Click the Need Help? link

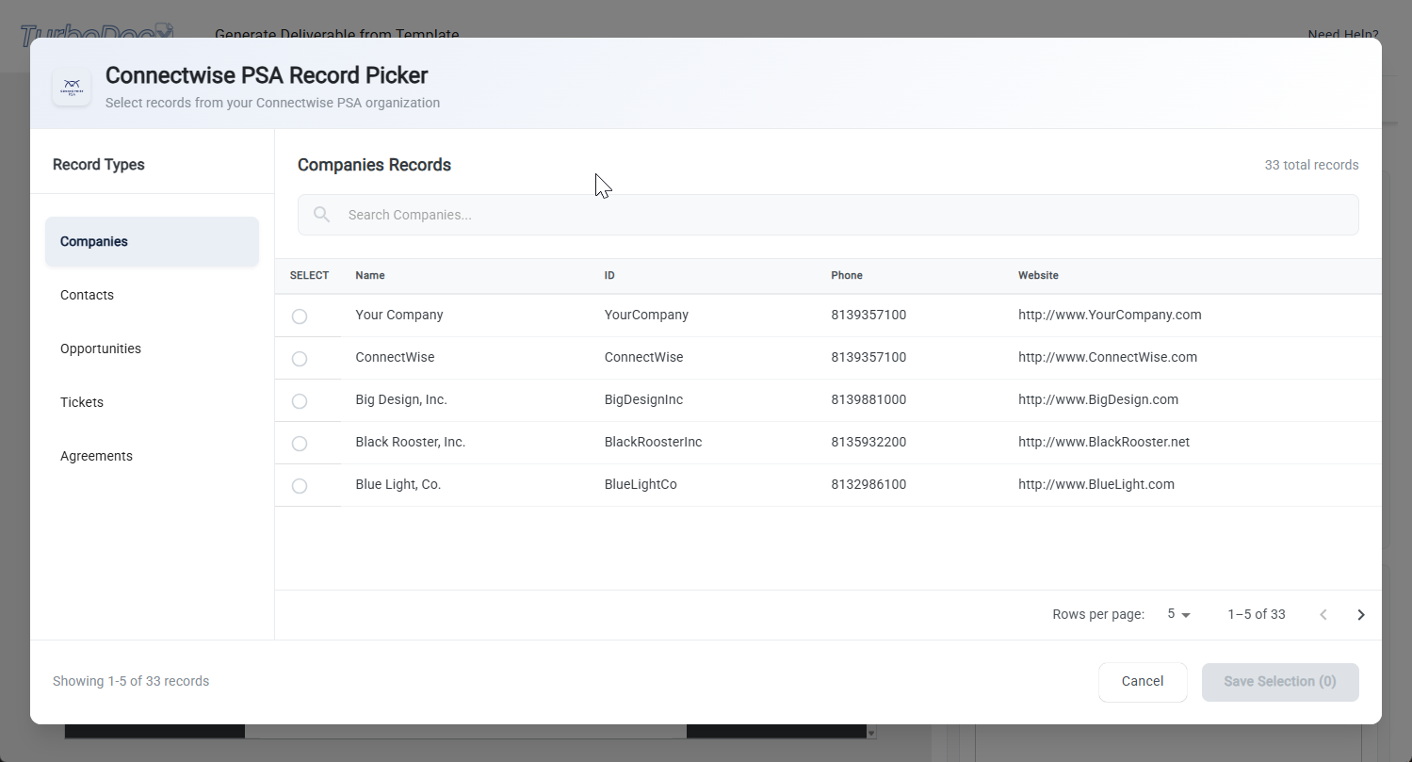pos(1342,35)
